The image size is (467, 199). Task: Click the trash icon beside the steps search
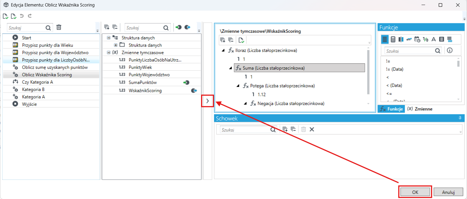click(x=59, y=27)
